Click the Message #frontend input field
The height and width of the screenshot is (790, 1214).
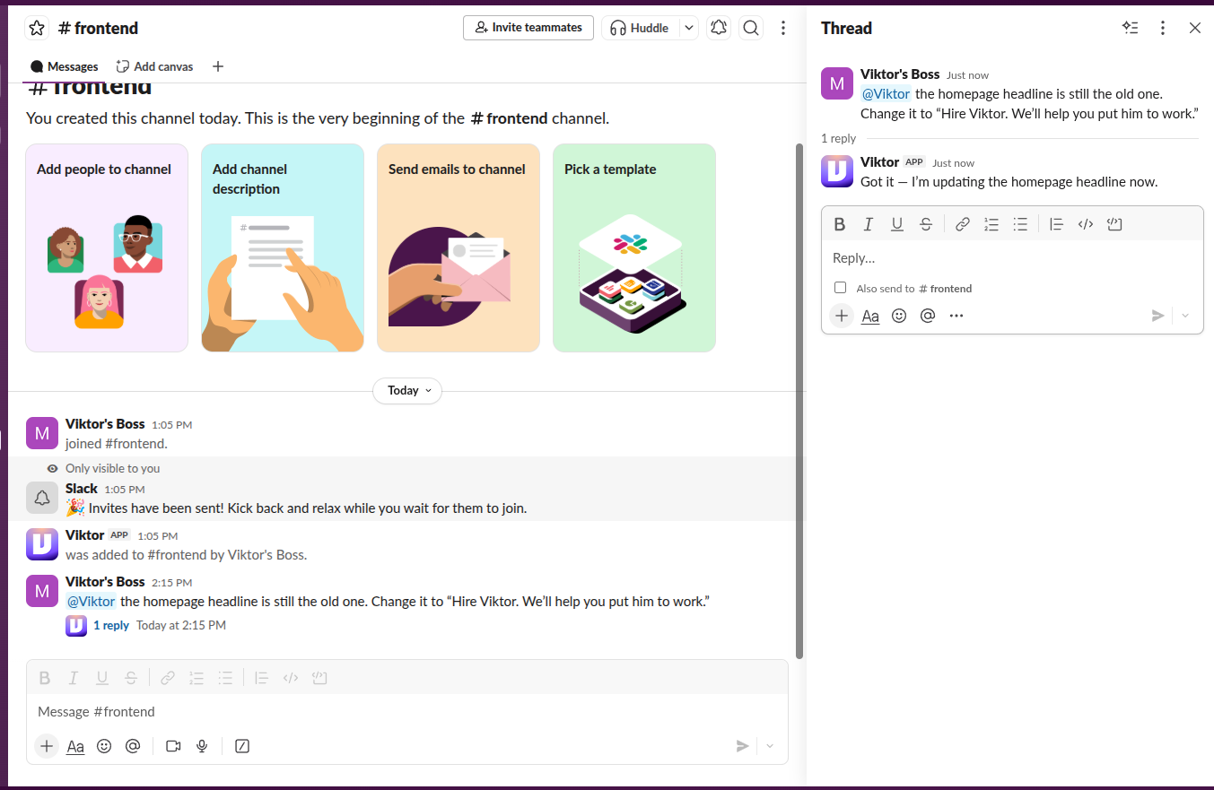coord(407,712)
